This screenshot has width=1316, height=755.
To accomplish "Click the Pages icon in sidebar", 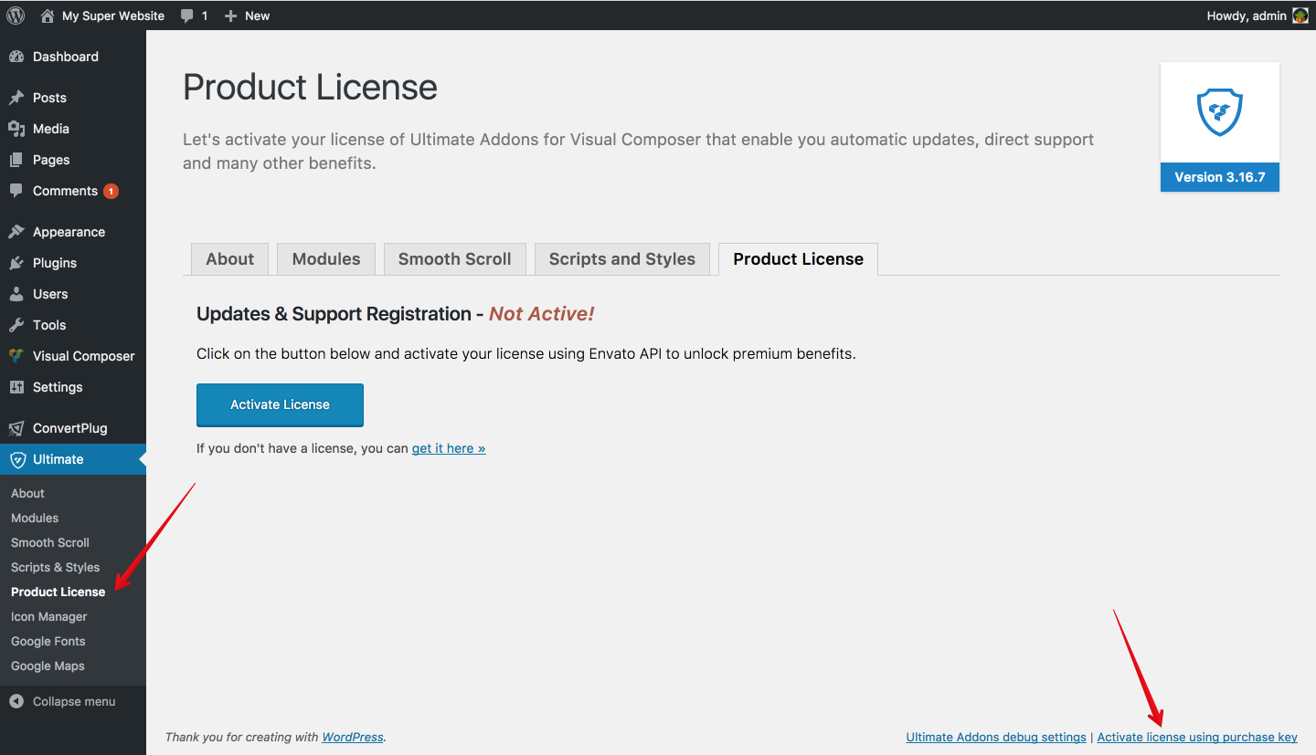I will (x=16, y=160).
